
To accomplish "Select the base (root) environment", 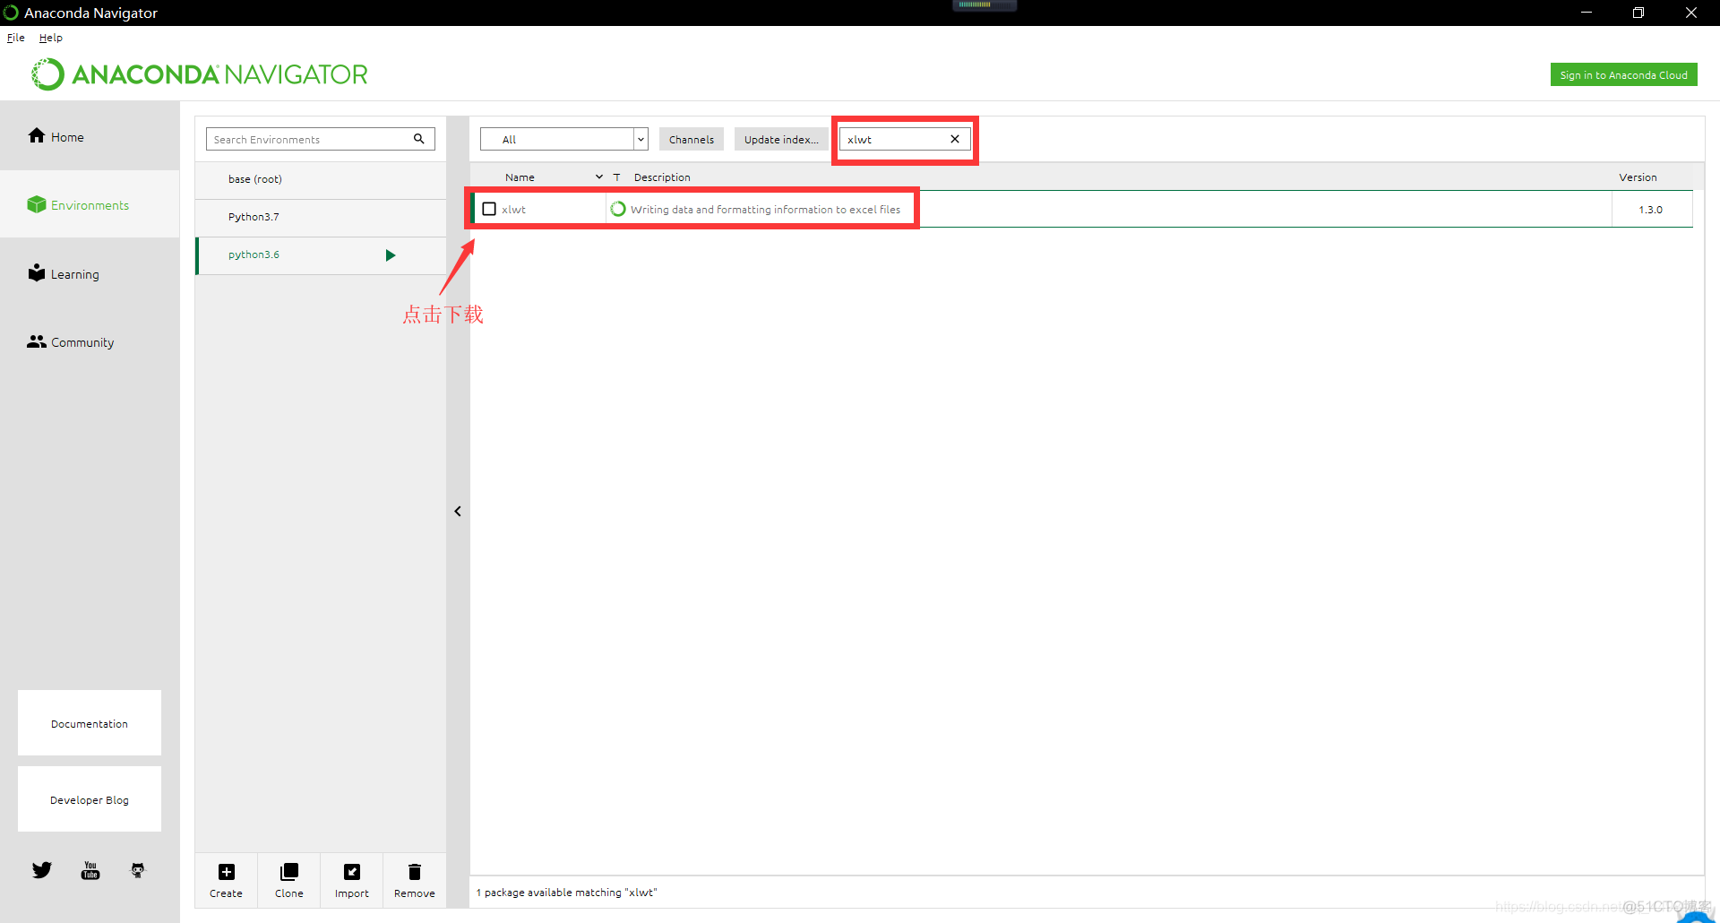I will [x=321, y=179].
